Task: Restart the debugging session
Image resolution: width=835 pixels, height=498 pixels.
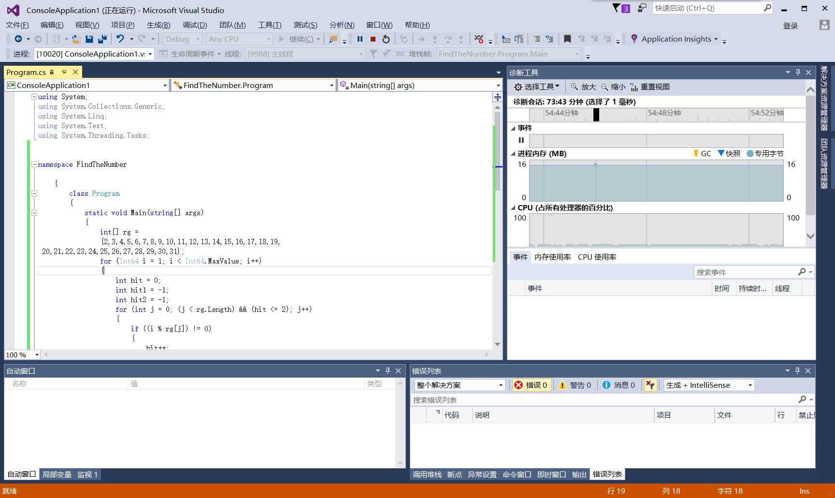Action: pos(386,39)
